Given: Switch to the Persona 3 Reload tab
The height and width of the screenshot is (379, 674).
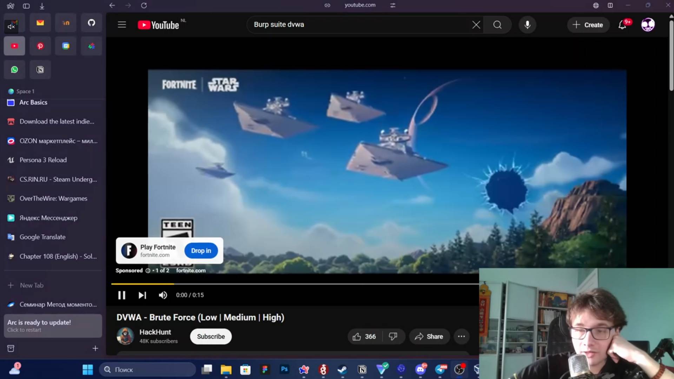Looking at the screenshot, I should pyautogui.click(x=53, y=160).
